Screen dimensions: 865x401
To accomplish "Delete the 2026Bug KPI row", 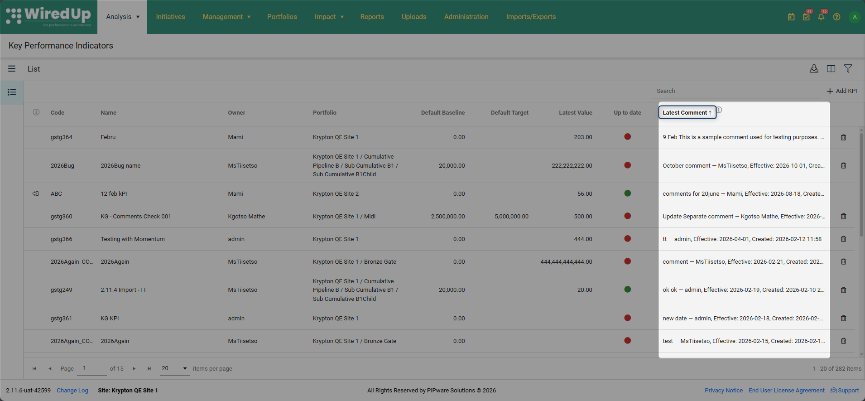I will tap(843, 165).
